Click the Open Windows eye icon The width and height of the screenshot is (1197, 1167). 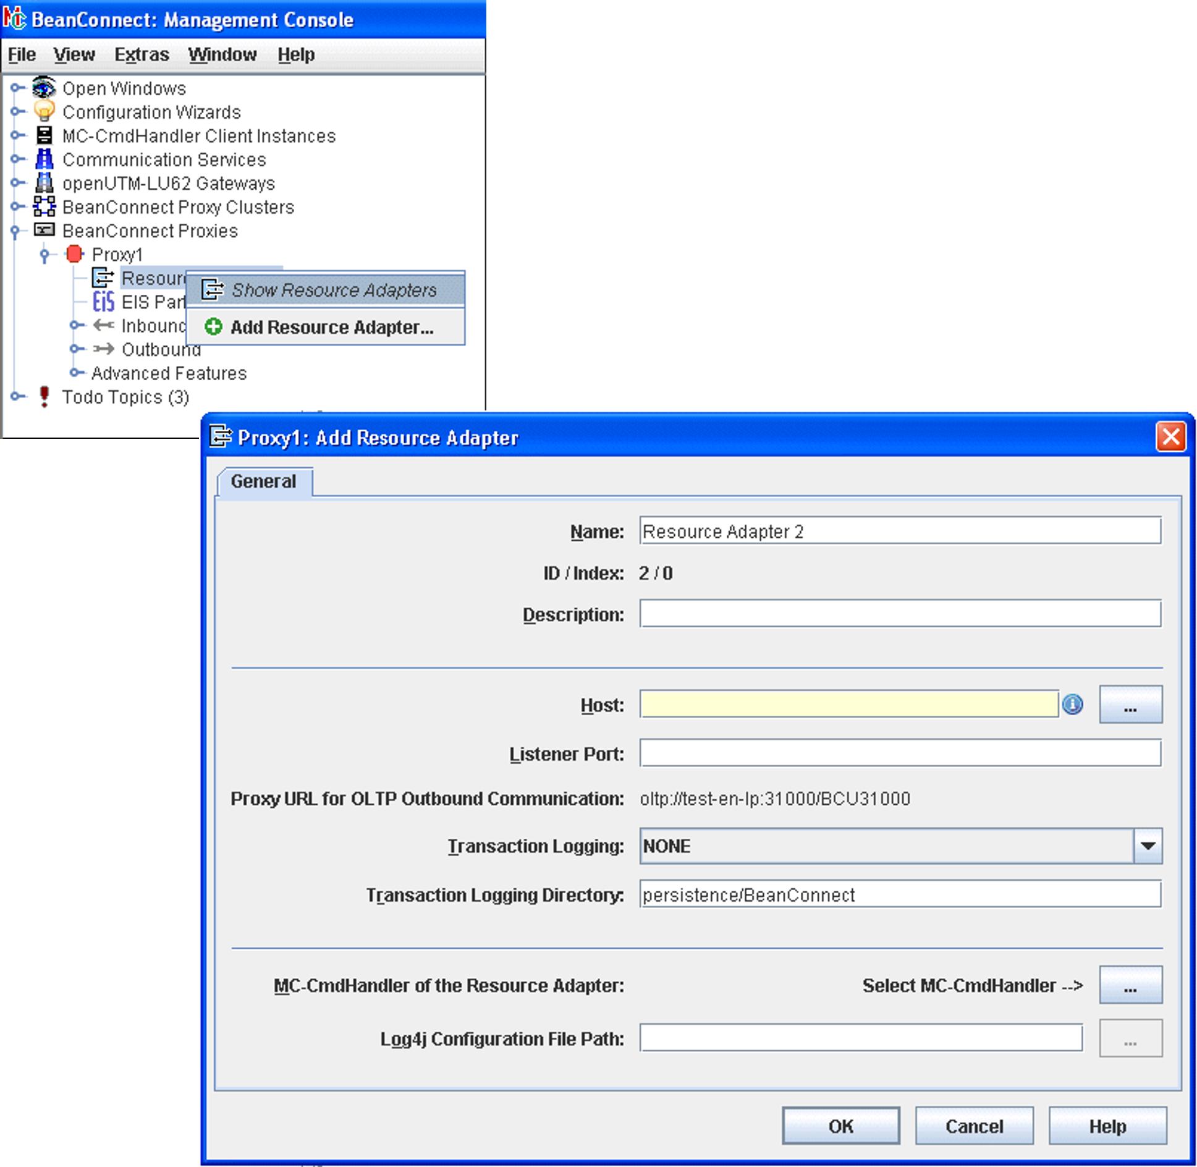click(x=43, y=88)
